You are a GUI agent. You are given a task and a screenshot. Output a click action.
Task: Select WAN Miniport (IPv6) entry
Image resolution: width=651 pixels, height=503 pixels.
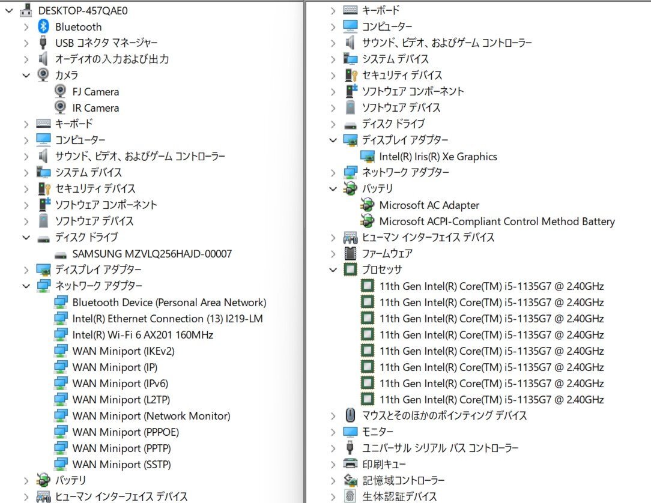click(120, 383)
